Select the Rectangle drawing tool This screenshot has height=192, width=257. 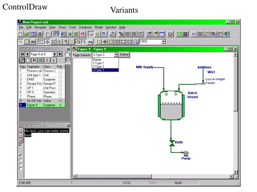27,42
